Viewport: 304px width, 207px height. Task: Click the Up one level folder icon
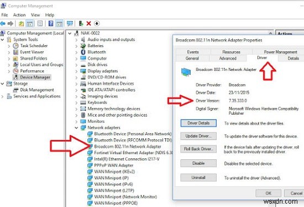(21, 24)
